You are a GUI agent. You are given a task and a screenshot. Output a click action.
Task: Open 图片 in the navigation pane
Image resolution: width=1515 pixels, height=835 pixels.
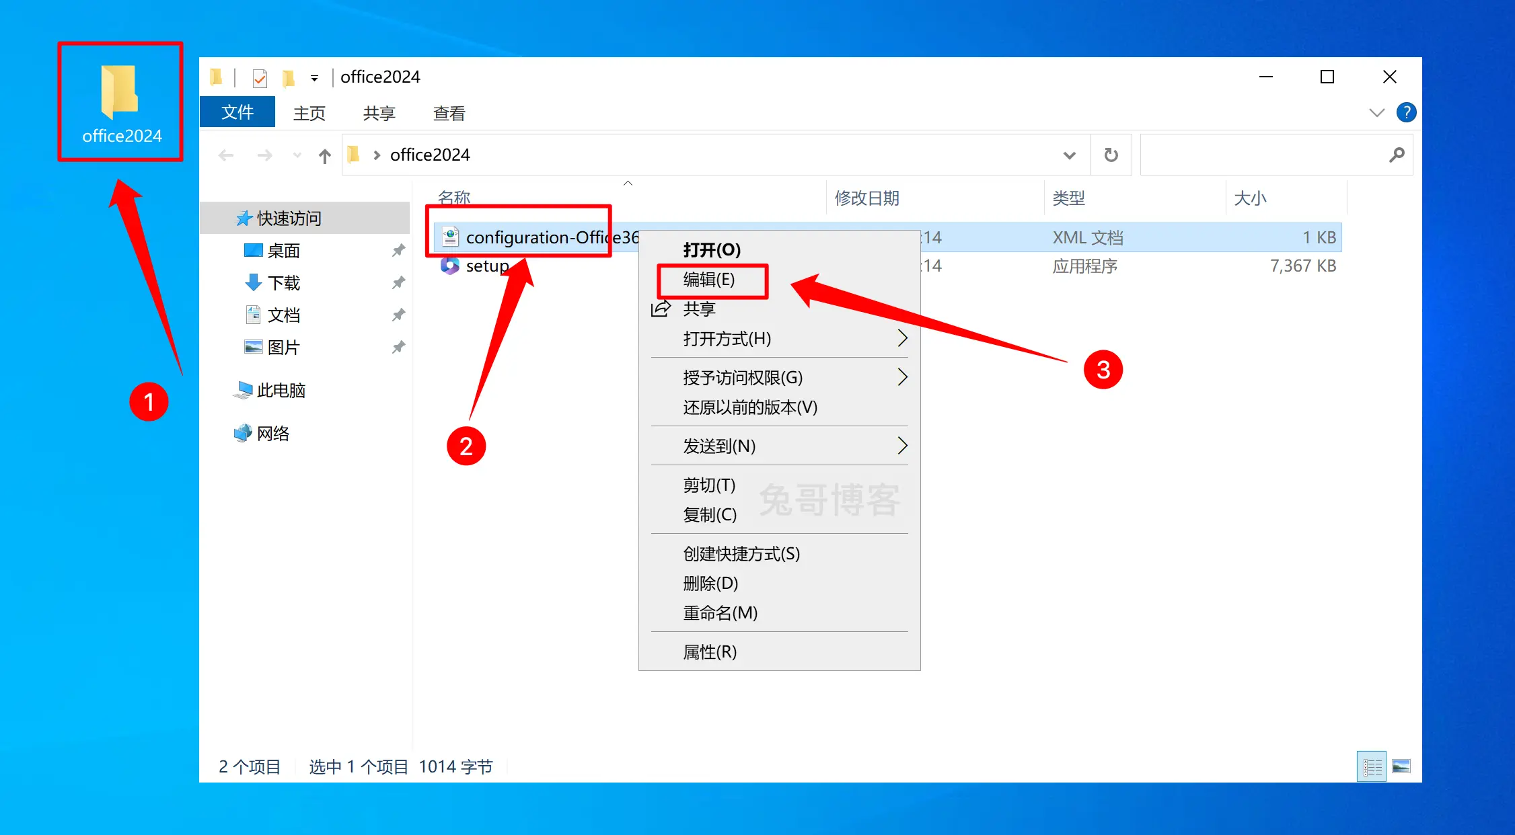[x=283, y=348]
